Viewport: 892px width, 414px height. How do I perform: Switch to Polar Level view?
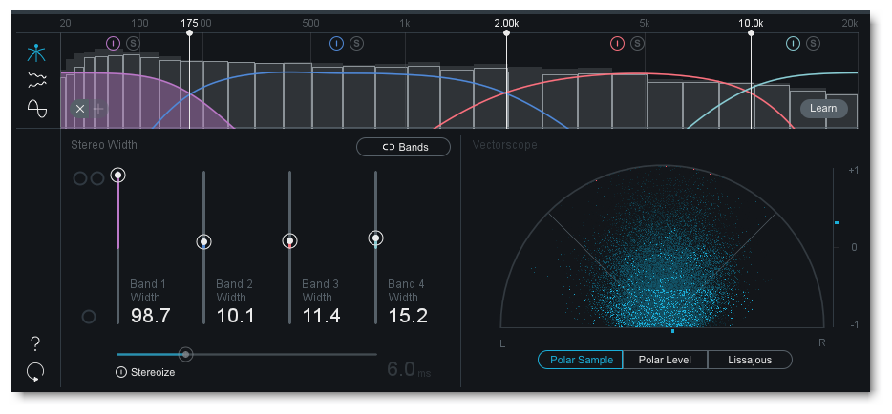(x=665, y=360)
